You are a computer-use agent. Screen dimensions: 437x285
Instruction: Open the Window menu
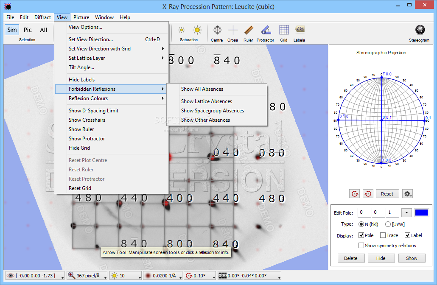104,17
